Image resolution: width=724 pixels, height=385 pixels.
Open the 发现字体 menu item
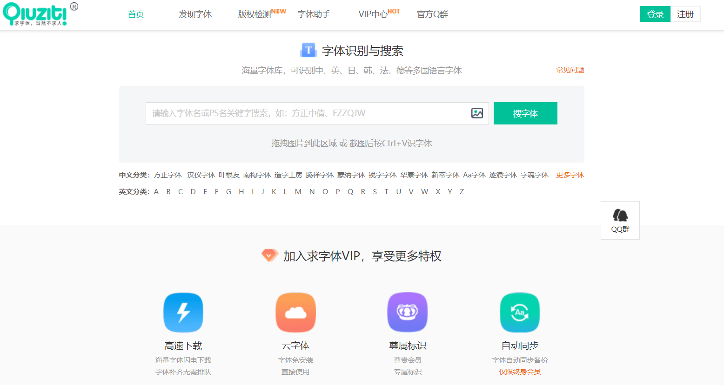195,14
